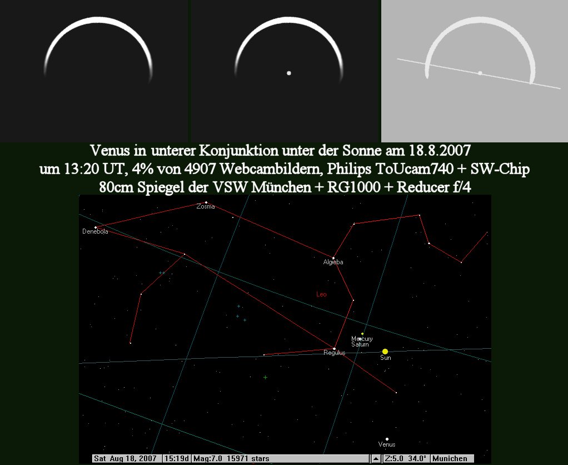Select the star Denebola marker
568x465 pixels.
[96, 227]
